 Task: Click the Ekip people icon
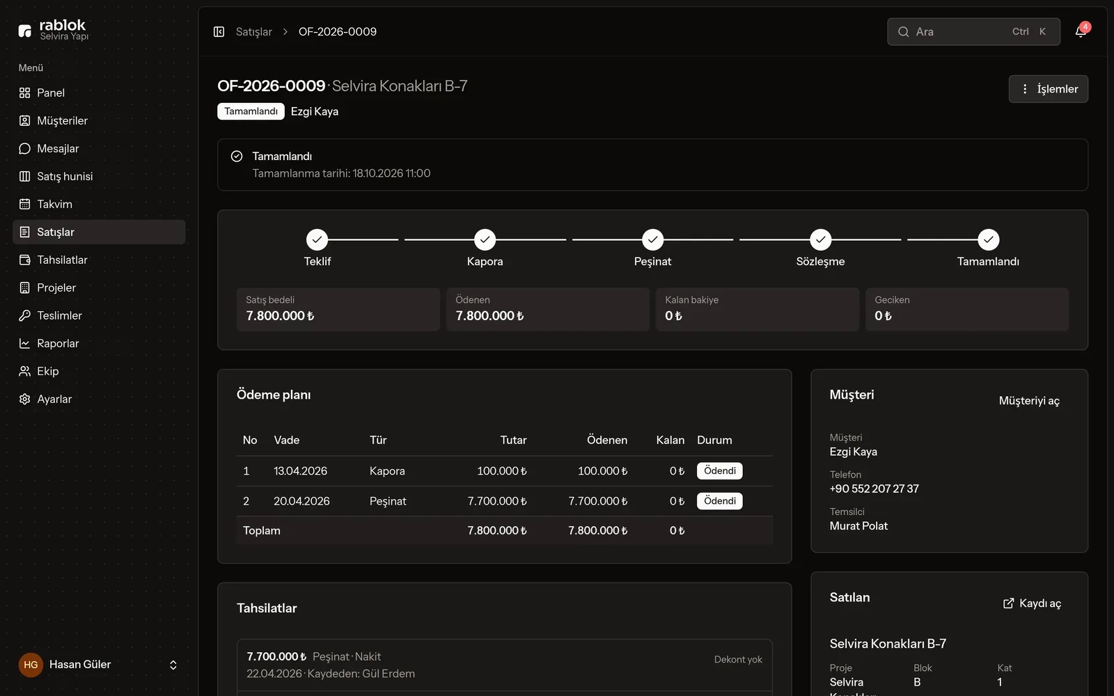point(24,371)
